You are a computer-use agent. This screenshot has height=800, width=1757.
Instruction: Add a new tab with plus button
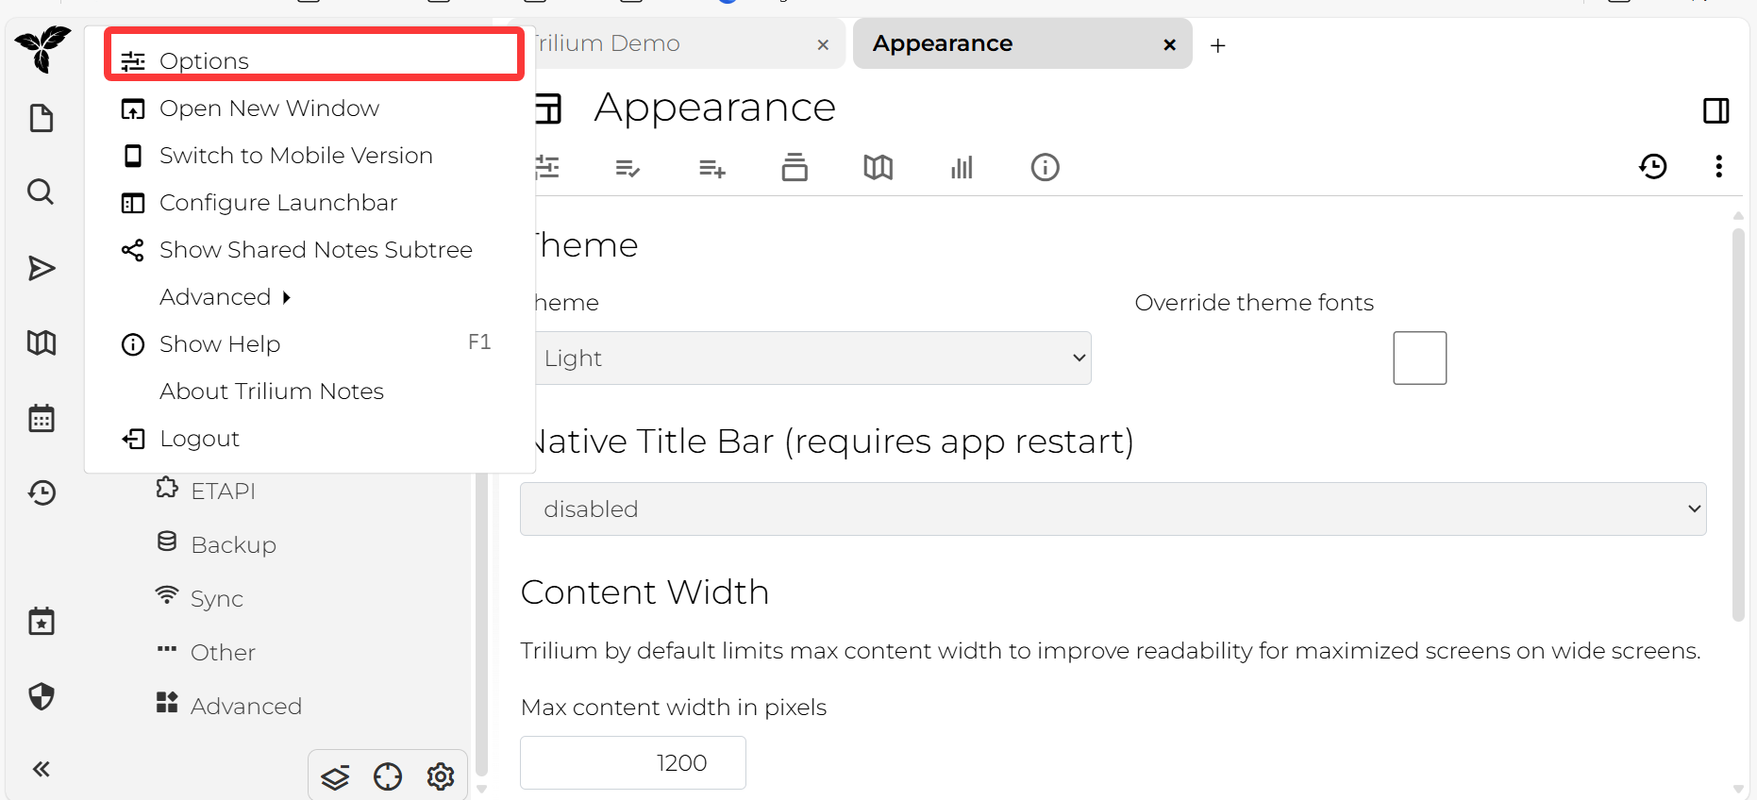pyautogui.click(x=1218, y=45)
